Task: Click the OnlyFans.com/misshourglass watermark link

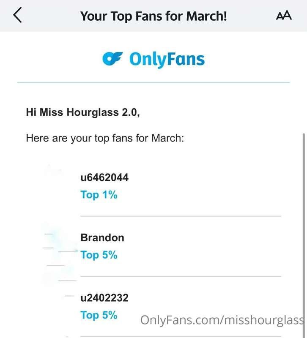Action: coord(223,320)
